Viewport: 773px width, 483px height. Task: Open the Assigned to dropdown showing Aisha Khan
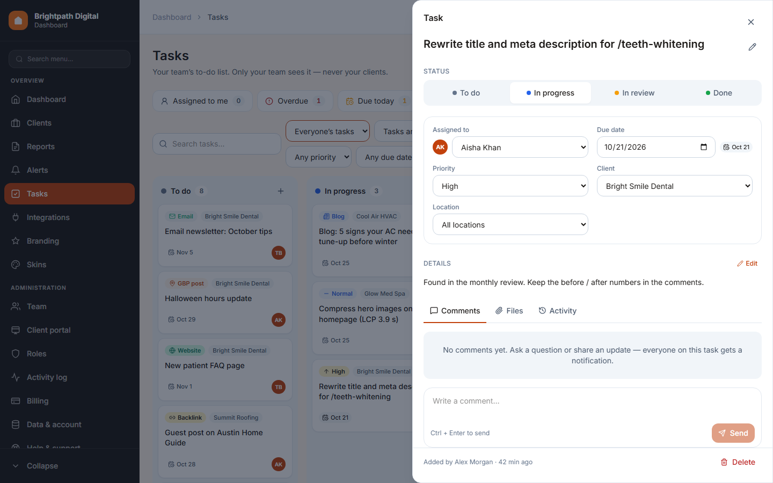pyautogui.click(x=520, y=147)
